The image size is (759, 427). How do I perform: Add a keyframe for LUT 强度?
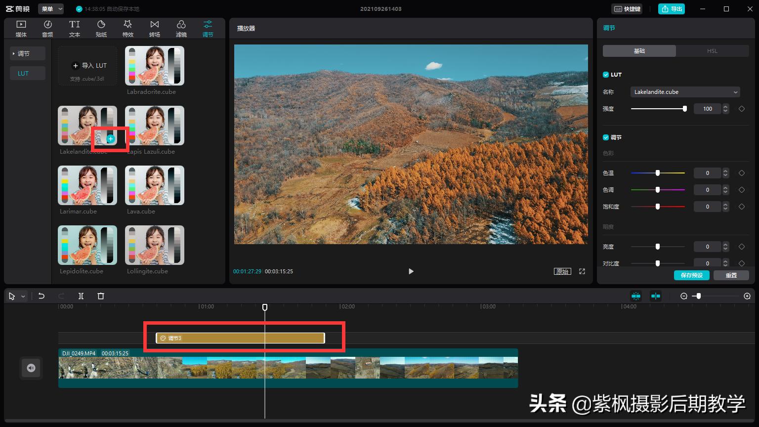(x=742, y=109)
